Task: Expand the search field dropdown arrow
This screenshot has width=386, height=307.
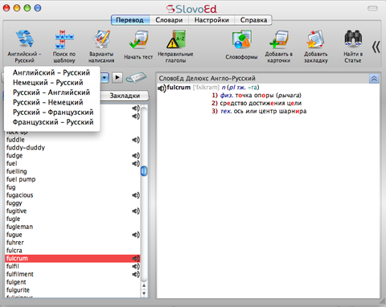Action: tap(105, 78)
